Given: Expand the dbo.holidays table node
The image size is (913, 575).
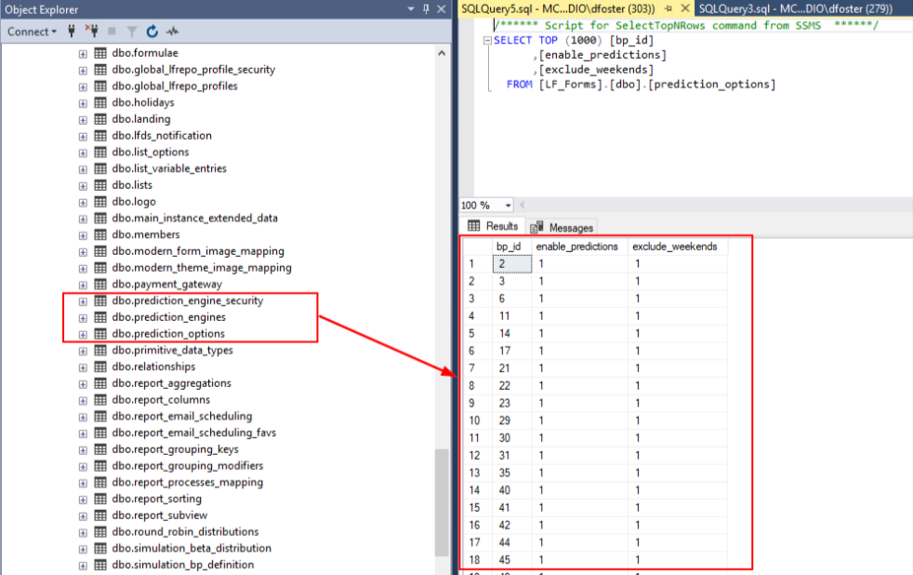Looking at the screenshot, I should (83, 103).
